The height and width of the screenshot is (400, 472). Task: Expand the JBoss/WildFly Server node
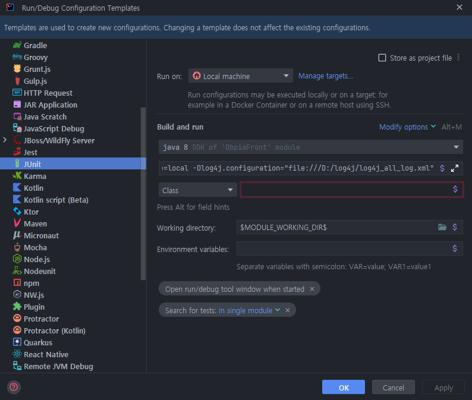5,140
